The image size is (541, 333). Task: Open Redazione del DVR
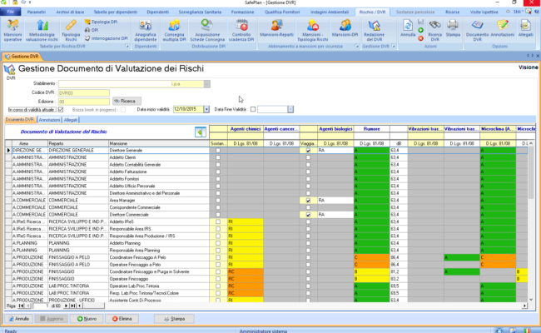click(374, 30)
